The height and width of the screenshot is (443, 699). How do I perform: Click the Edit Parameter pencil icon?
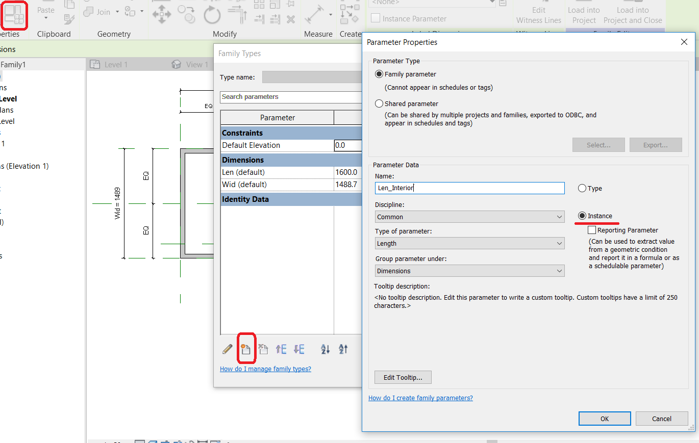point(227,349)
